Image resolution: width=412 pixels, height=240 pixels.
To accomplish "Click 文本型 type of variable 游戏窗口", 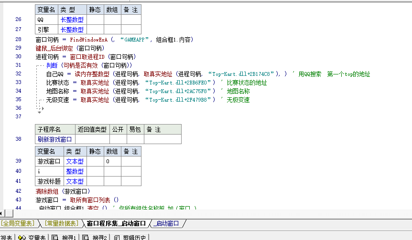I will pos(75,161).
